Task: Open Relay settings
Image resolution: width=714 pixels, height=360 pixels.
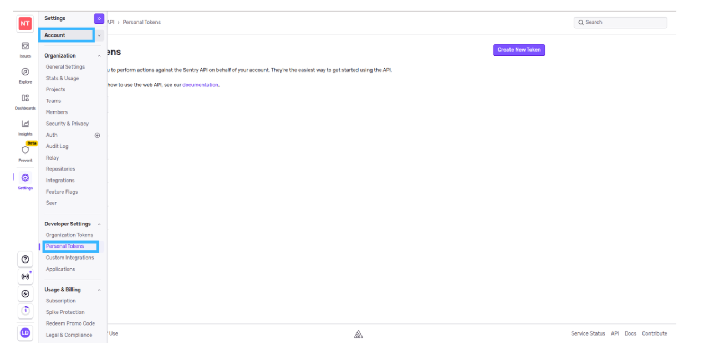Action: 52,158
